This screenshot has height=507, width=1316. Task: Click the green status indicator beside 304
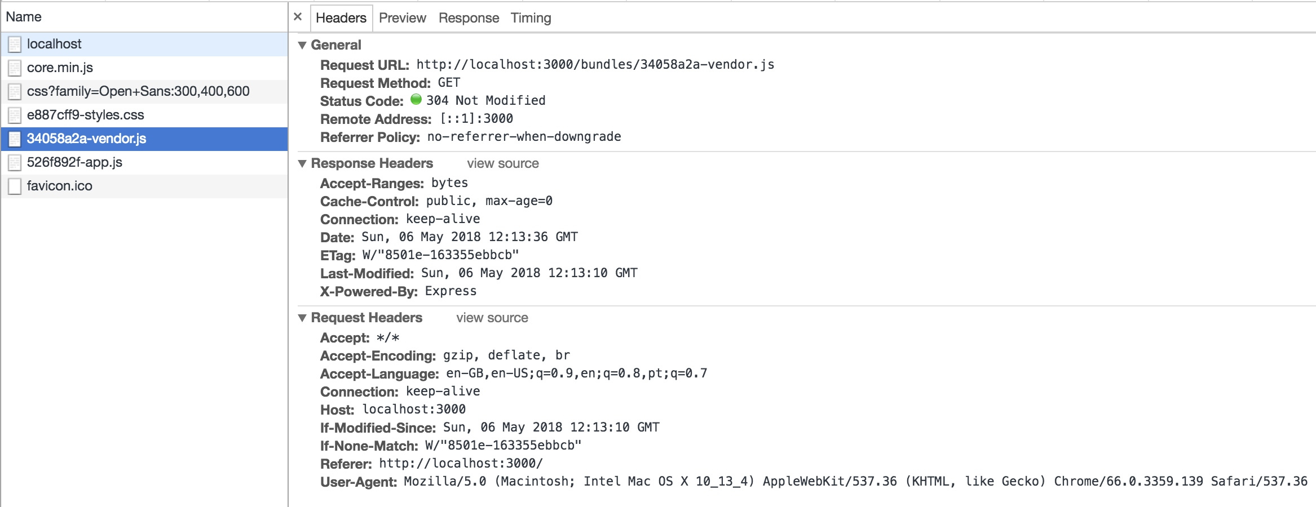(416, 100)
